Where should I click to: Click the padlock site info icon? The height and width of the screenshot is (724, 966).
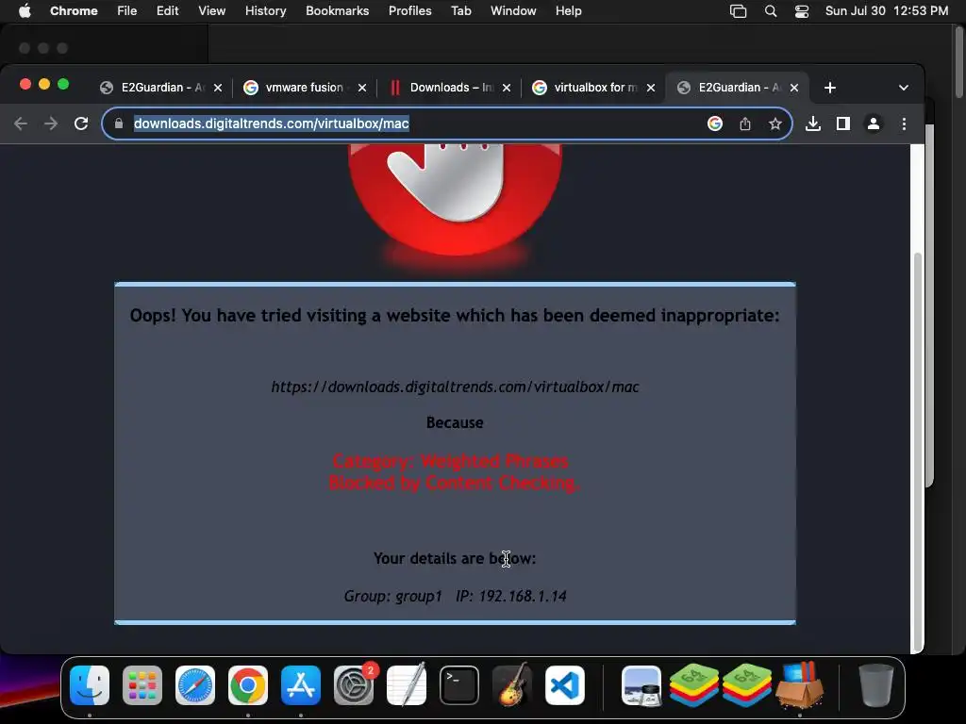click(119, 123)
